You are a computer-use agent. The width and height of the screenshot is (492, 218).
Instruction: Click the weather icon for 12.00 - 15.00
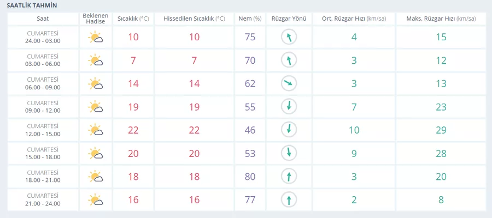click(97, 130)
